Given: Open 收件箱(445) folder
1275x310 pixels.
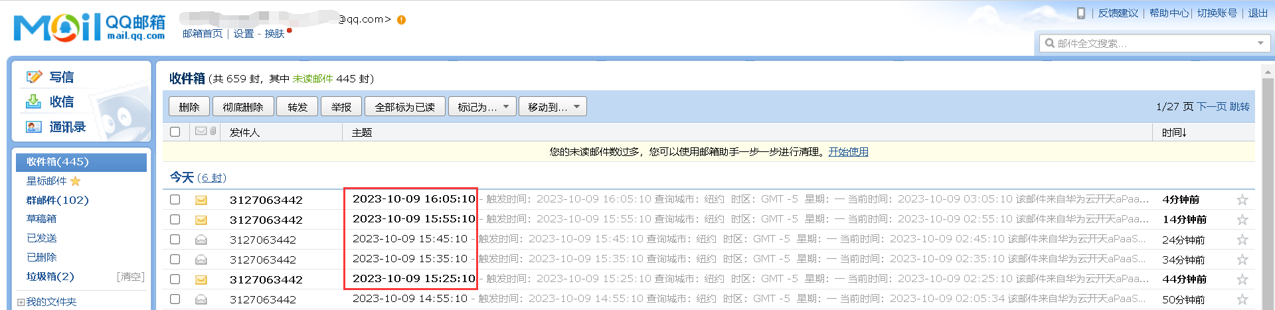Looking at the screenshot, I should coord(81,162).
